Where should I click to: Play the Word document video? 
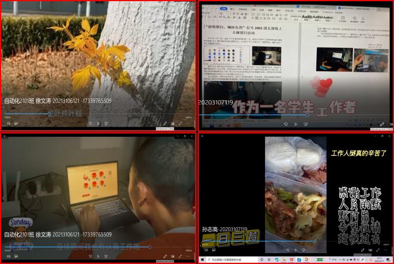coord(295,124)
